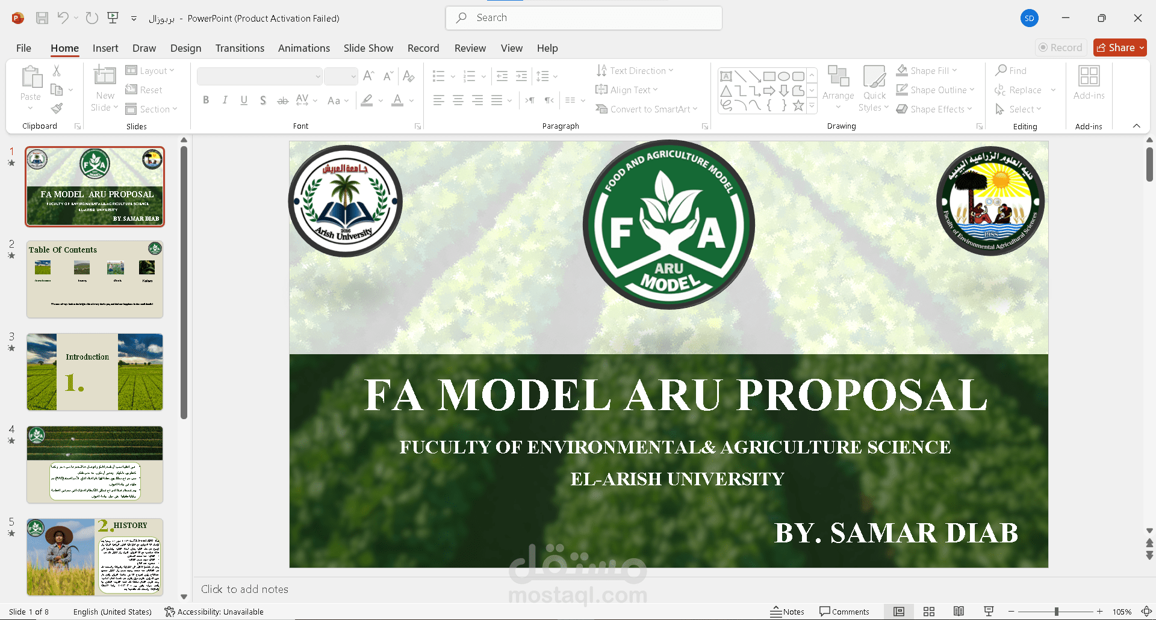Click the Undo arrow icon

coord(63,18)
